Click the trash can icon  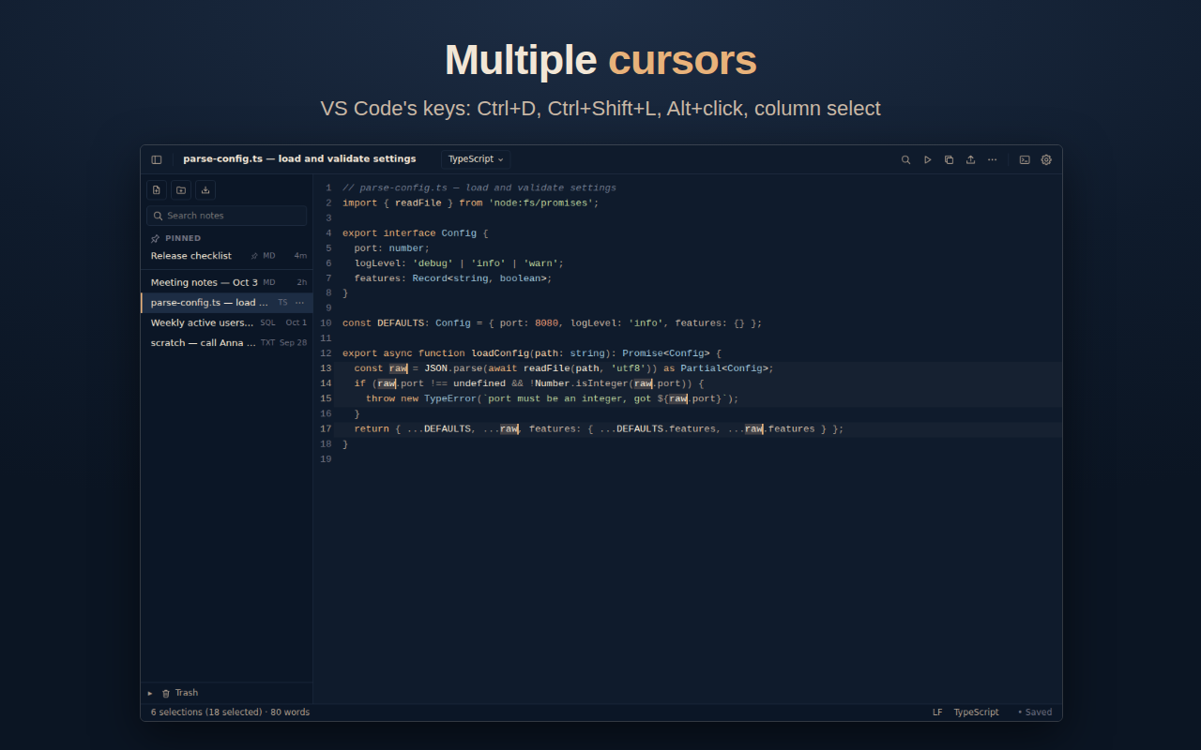(x=166, y=693)
